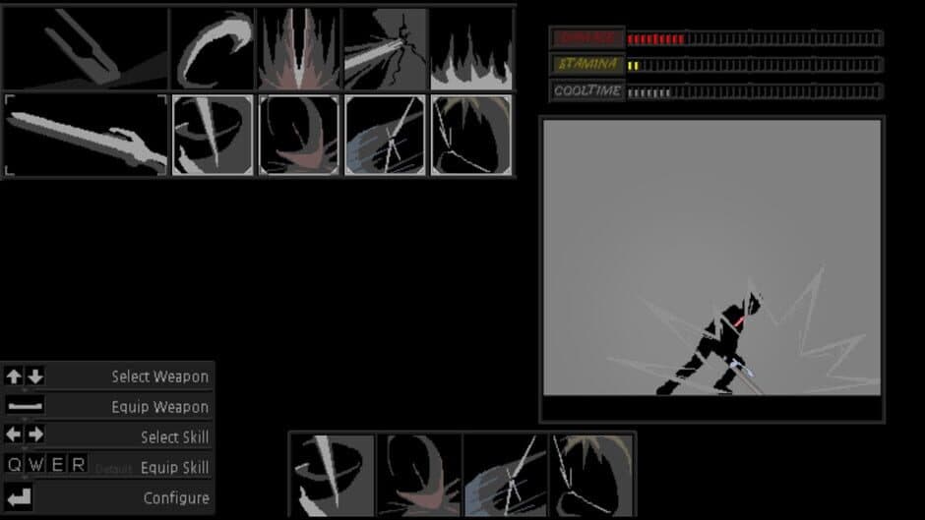Choose the red spike burst skill in top row
The height and width of the screenshot is (520, 925).
click(x=298, y=48)
